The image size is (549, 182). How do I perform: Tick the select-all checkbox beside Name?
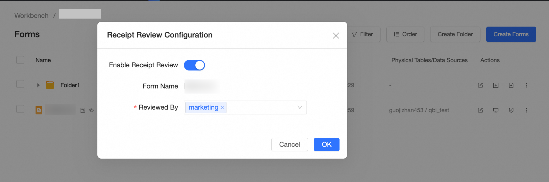[20, 60]
